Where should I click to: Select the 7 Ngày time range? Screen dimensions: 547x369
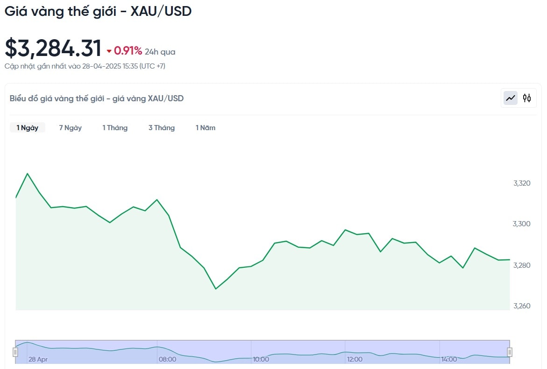71,128
